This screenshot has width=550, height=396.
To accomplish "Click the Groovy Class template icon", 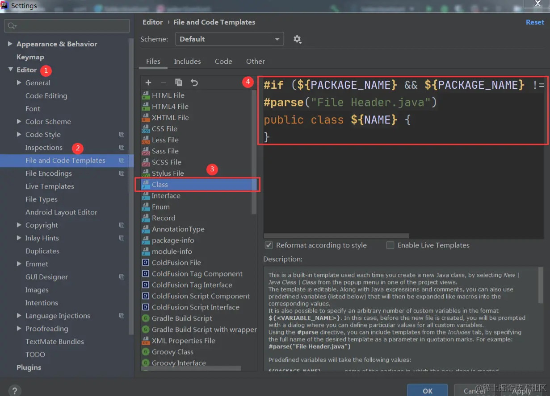I will [146, 352].
